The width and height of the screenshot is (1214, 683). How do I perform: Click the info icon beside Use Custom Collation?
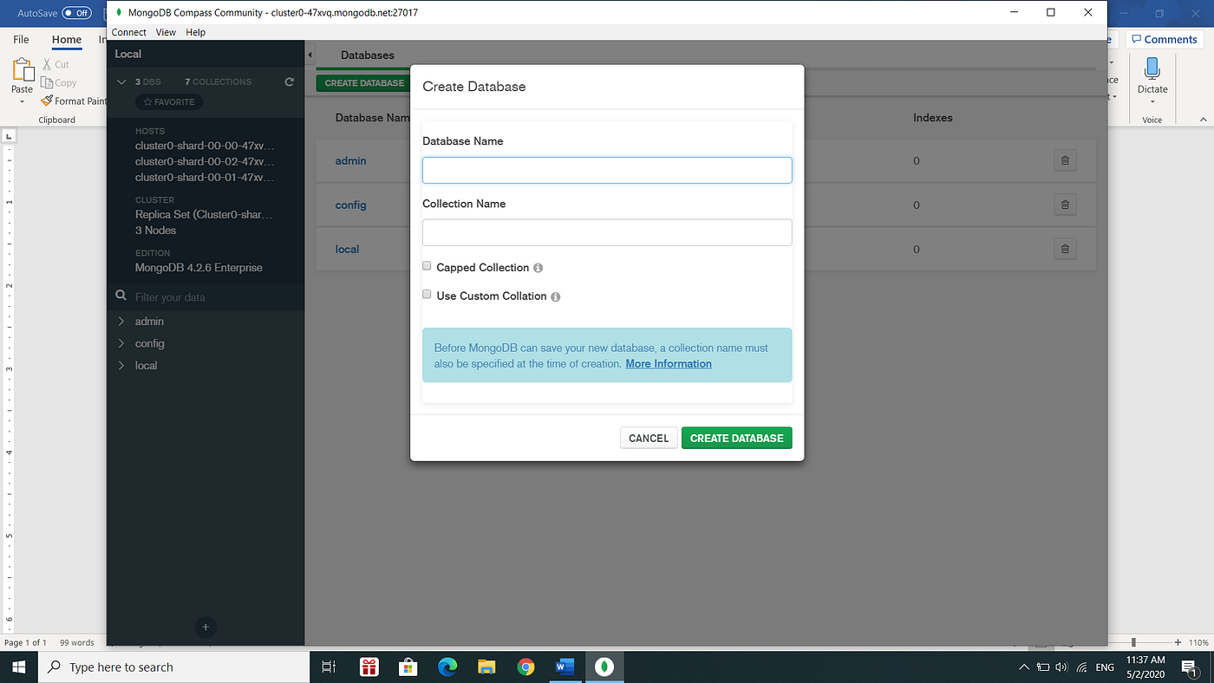click(x=556, y=296)
